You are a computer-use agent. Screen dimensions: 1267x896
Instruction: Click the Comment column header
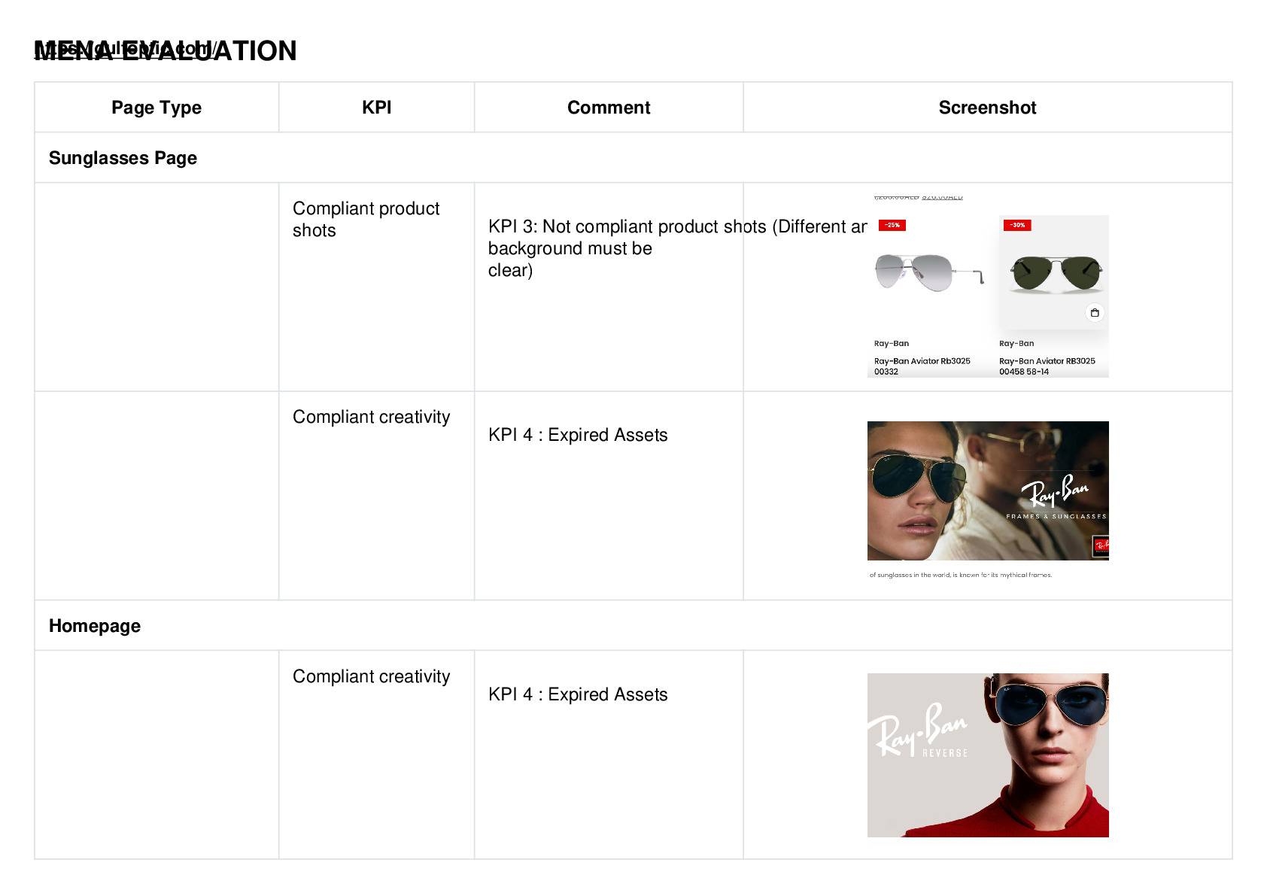coord(609,108)
